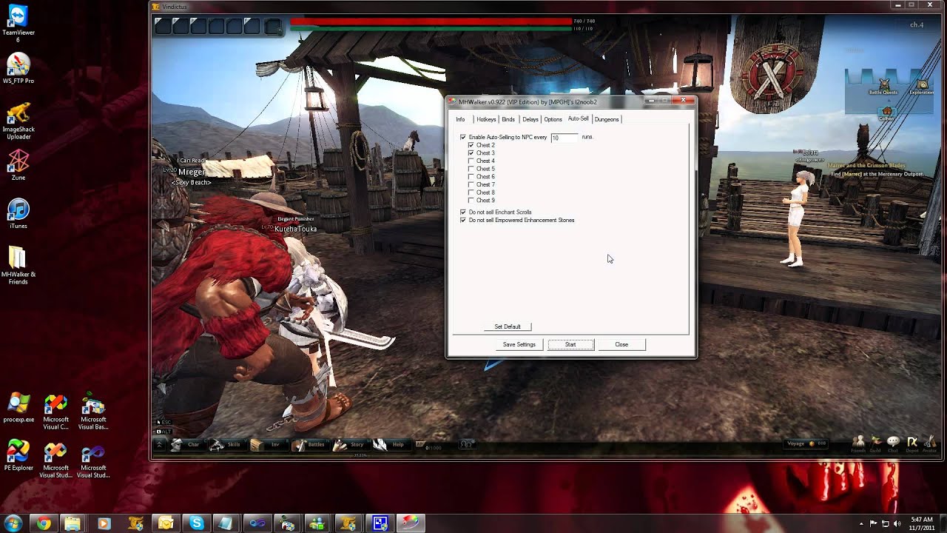Open the Guild icon in game
The height and width of the screenshot is (533, 947).
click(x=876, y=444)
